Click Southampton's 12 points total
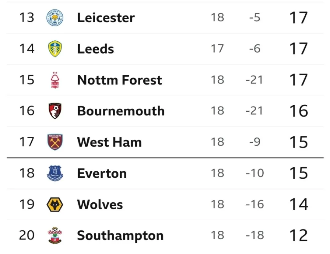This screenshot has height=254, width=330. [x=298, y=236]
